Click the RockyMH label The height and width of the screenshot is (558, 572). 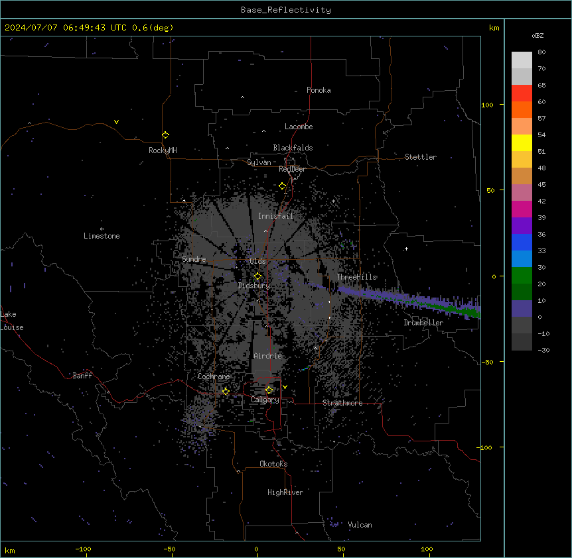[x=163, y=150]
